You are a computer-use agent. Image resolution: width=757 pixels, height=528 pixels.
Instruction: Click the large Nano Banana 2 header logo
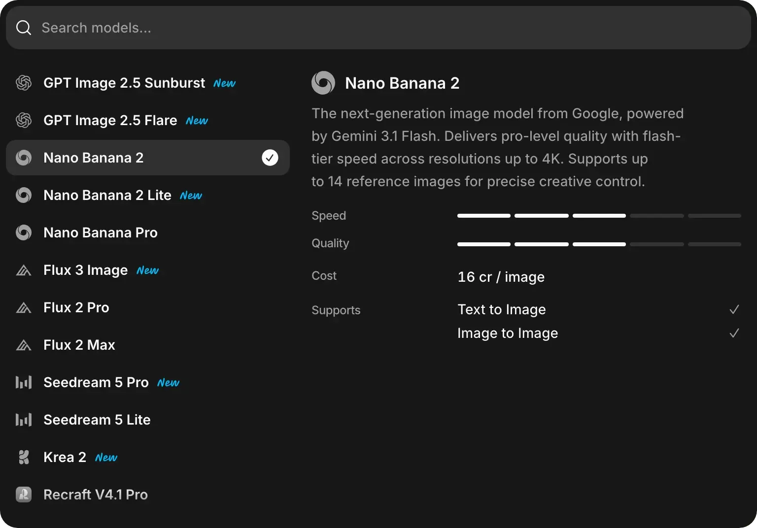tap(323, 83)
